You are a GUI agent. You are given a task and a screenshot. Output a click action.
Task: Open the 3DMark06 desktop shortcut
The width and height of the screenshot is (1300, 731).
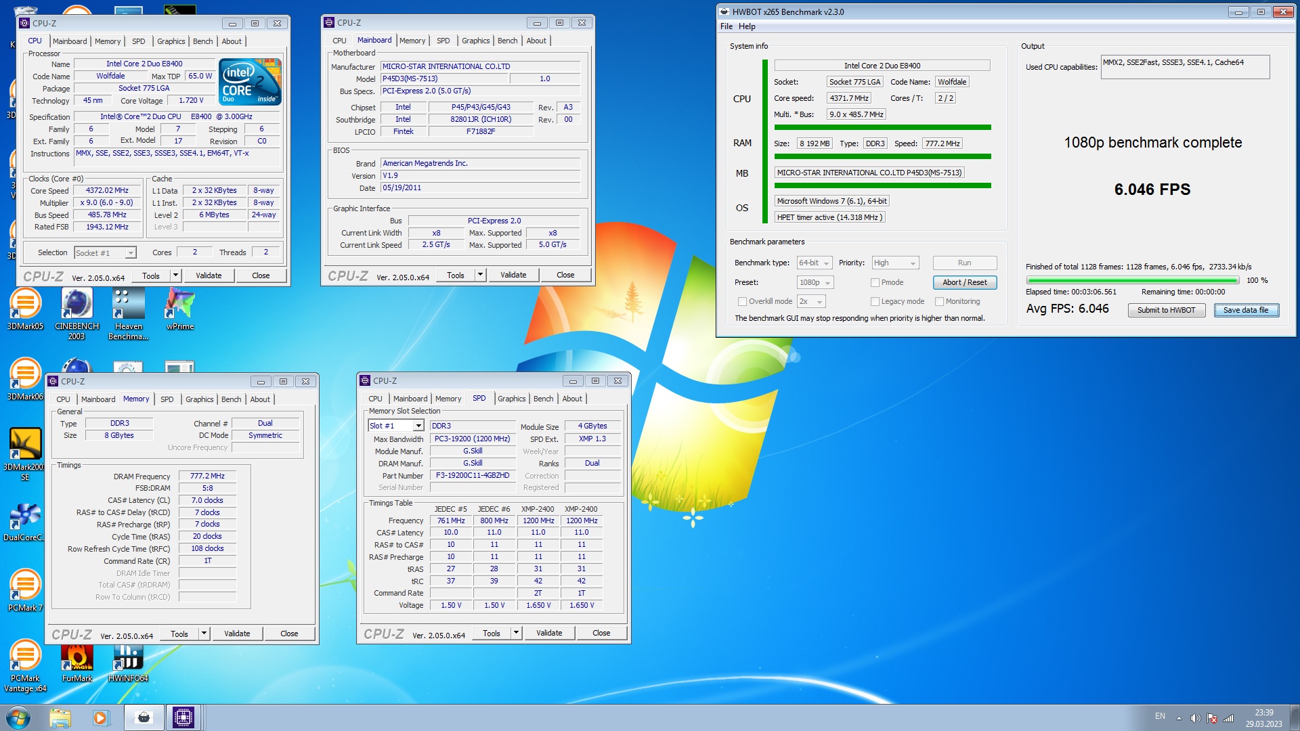coord(25,380)
